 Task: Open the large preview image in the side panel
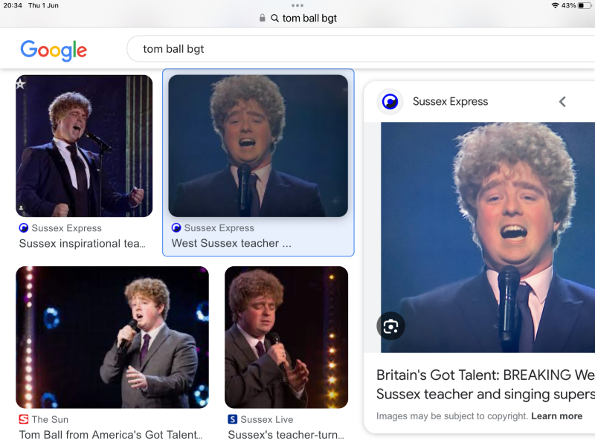[x=488, y=237]
